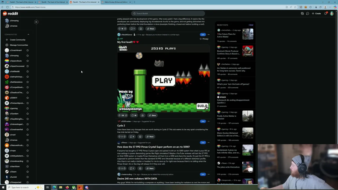Click the Search Reddit field
The image size is (338, 190).
168,13
